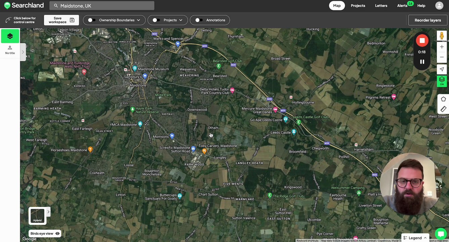Click the Toby Carvery restaurant pin
The image size is (449, 242).
point(204,151)
